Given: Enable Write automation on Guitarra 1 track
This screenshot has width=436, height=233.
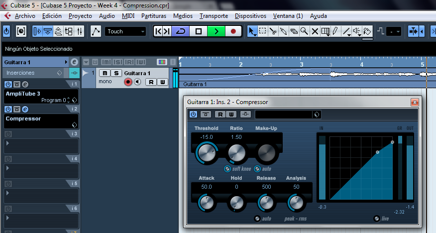Looking at the screenshot, I should pos(162,82).
